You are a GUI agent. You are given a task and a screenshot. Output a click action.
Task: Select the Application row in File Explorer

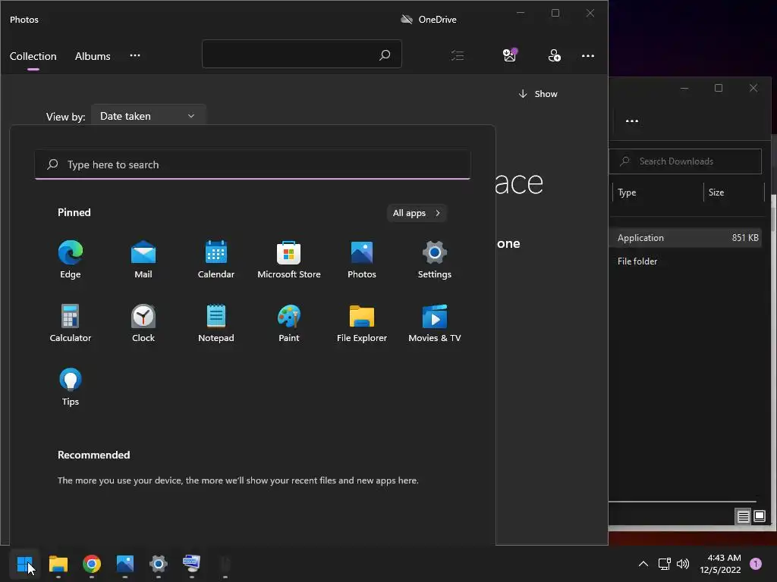click(x=685, y=237)
